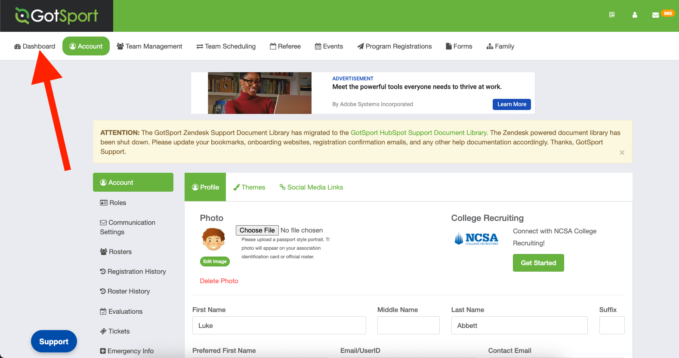Click Learn More in the advertisement

(x=512, y=104)
